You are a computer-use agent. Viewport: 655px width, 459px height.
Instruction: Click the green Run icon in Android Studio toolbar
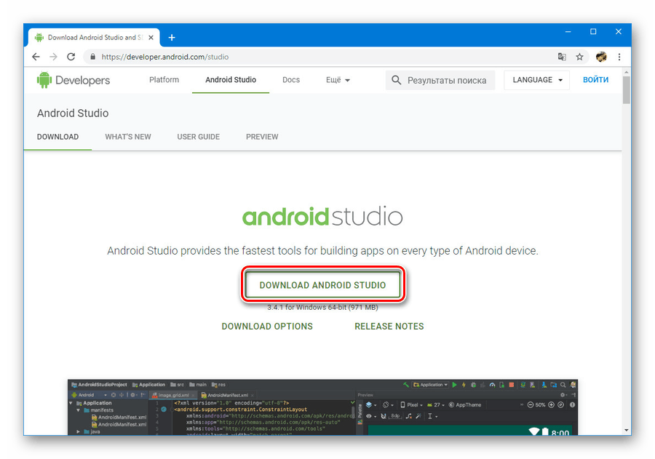click(x=453, y=386)
